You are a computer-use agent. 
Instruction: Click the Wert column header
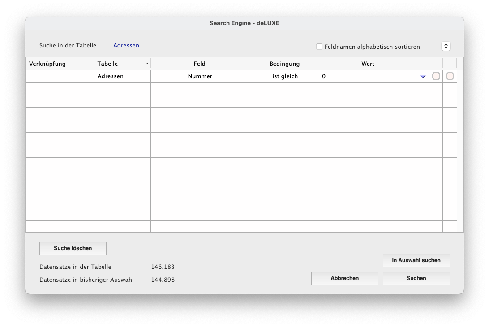click(x=368, y=64)
